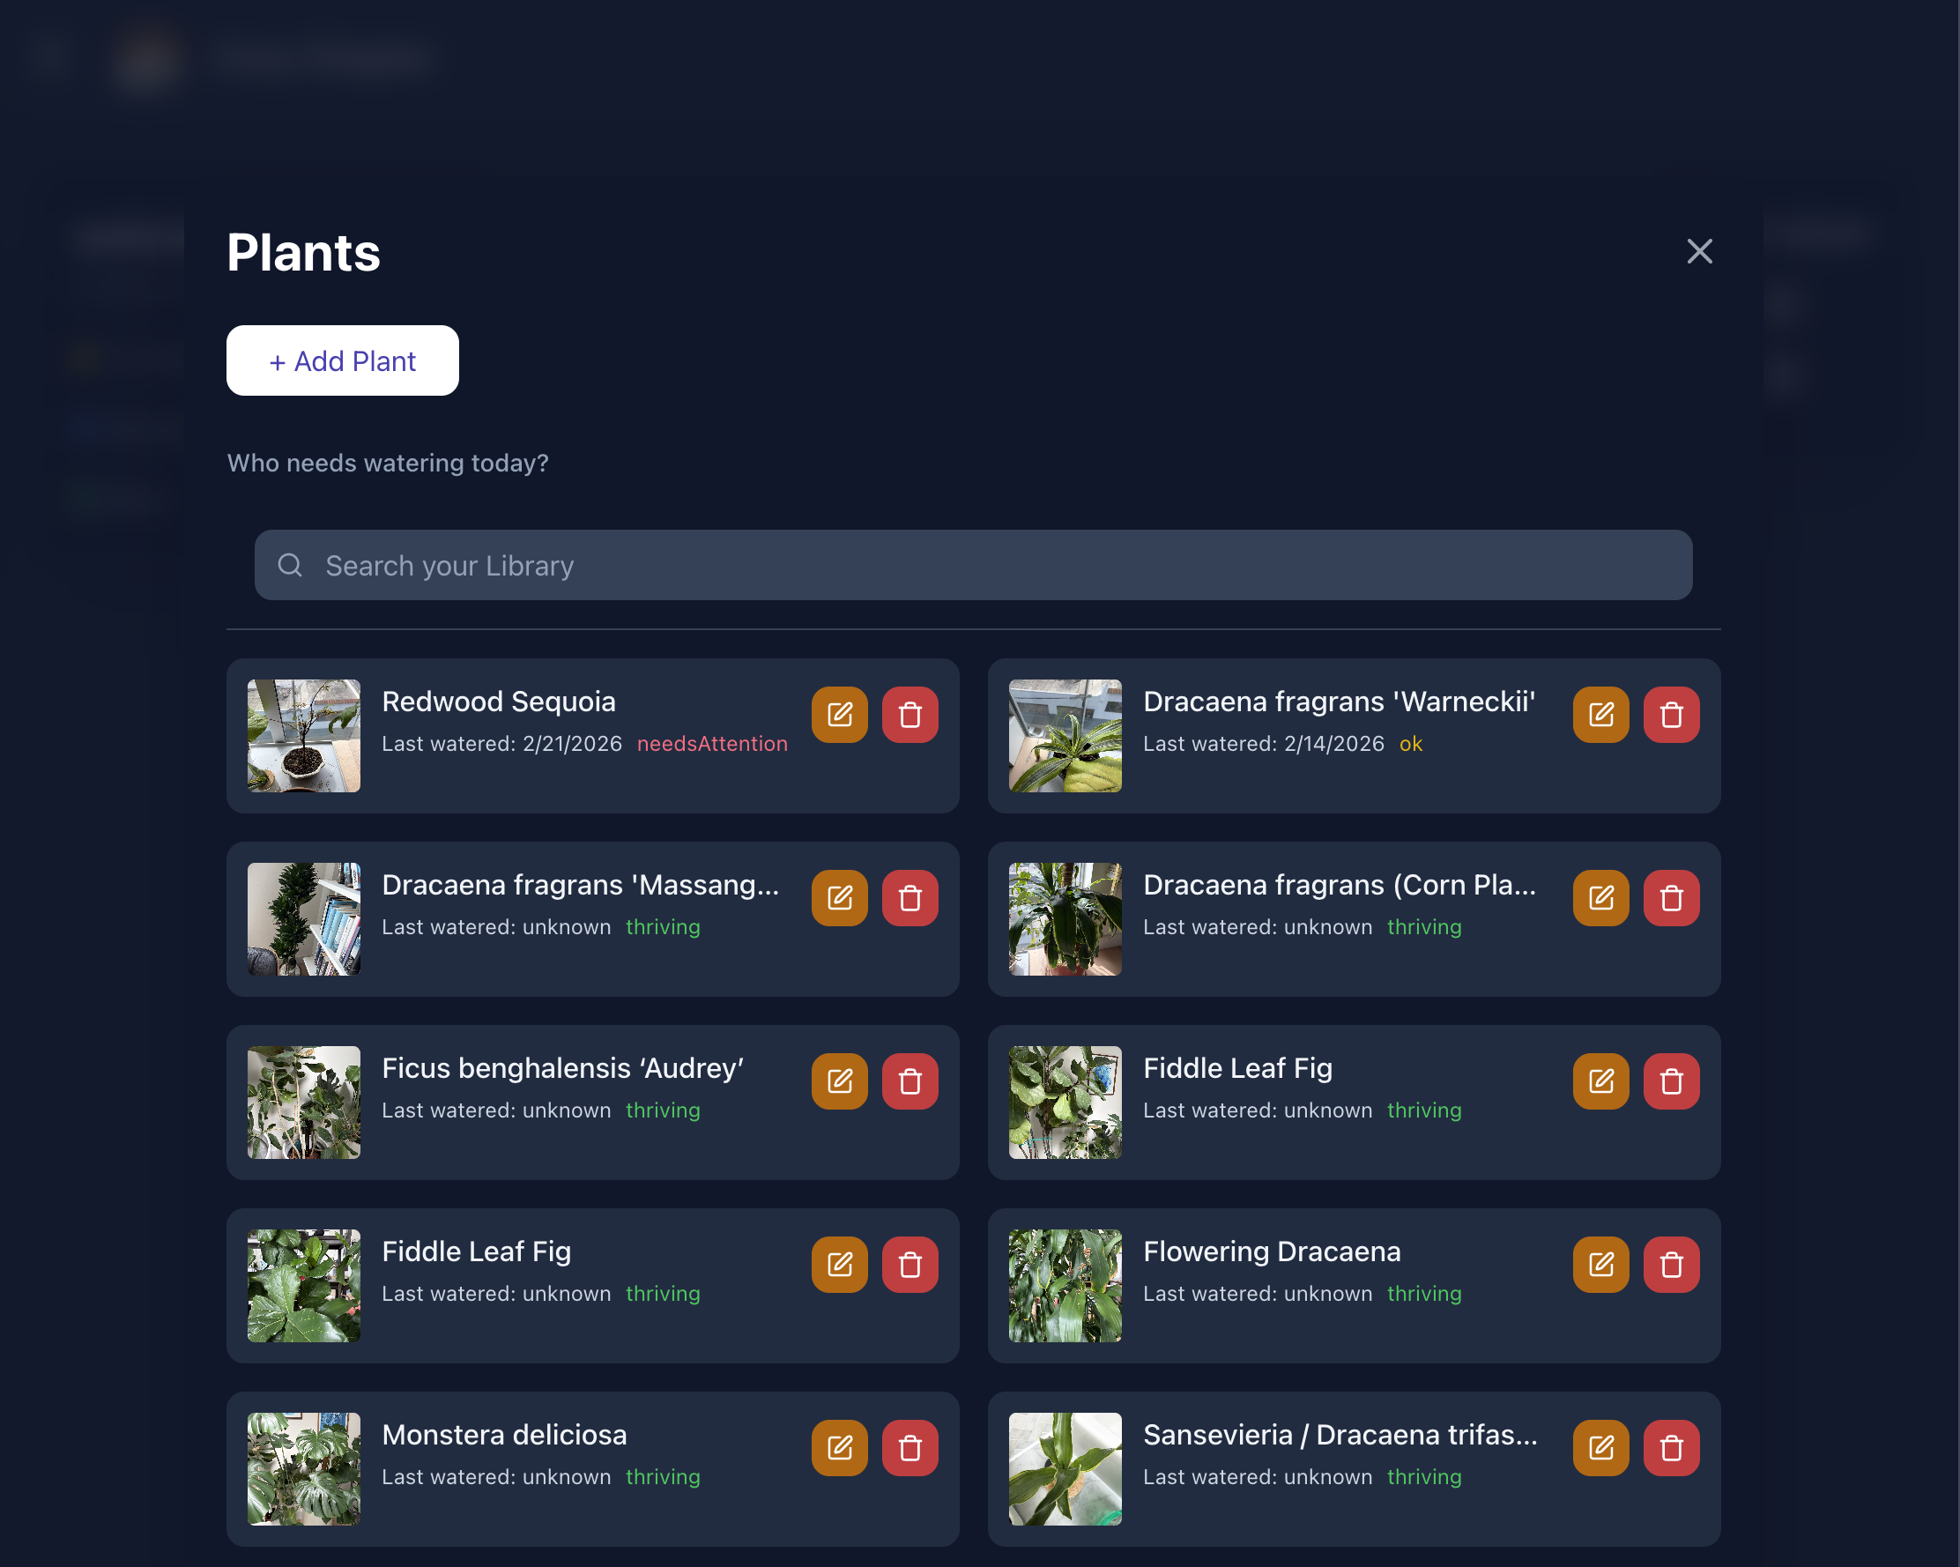Edit Dracaena fragrans 'Warneckii' entry
The image size is (1960, 1567).
(x=1601, y=715)
